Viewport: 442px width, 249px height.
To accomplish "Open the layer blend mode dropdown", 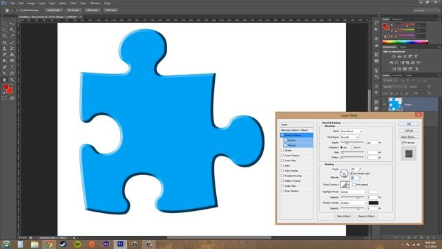I will (x=394, y=86).
